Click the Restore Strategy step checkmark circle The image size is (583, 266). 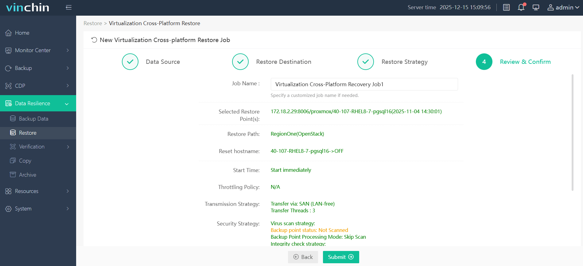(x=366, y=62)
